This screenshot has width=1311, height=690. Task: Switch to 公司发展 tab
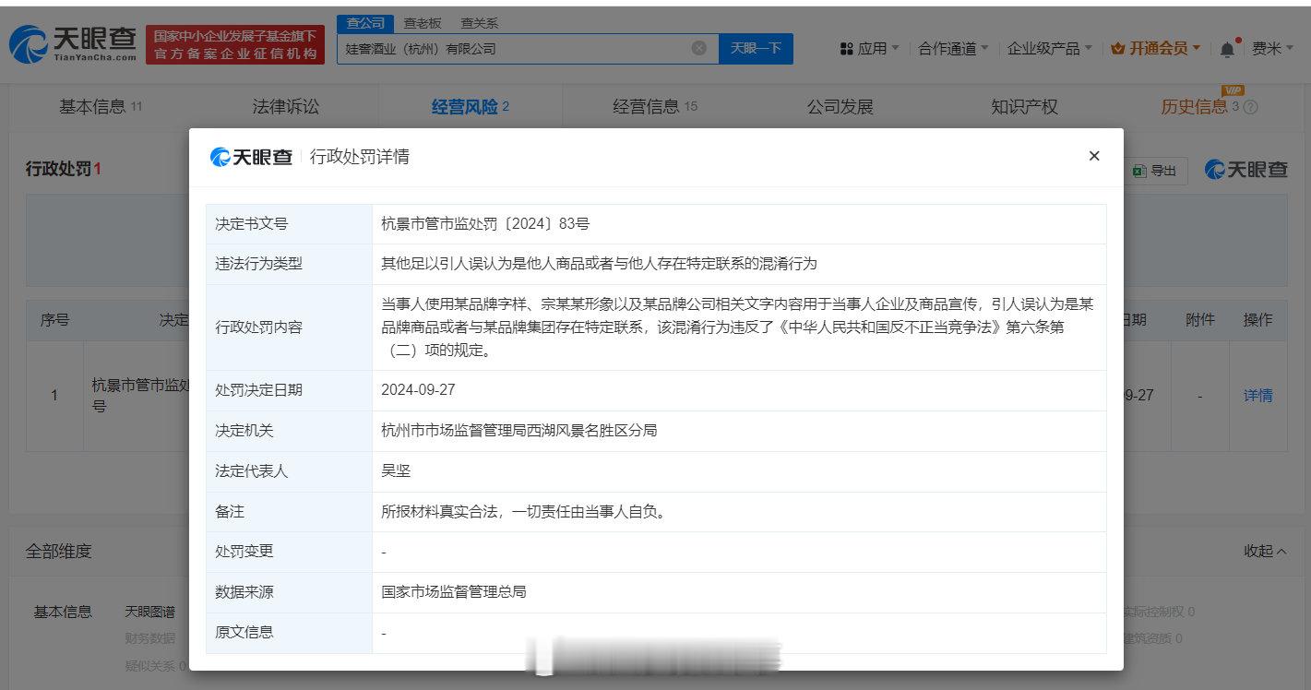(x=840, y=106)
